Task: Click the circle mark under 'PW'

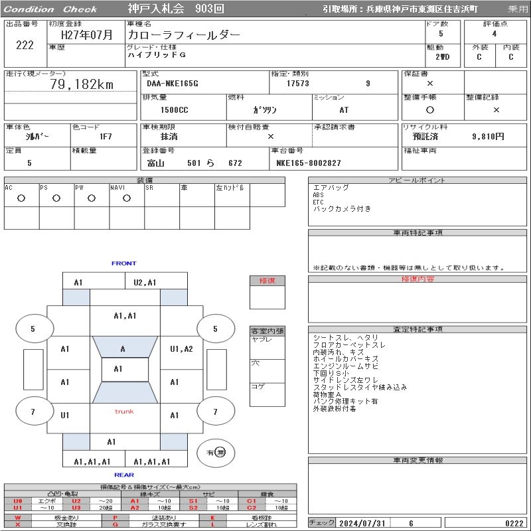Action: 92,198
